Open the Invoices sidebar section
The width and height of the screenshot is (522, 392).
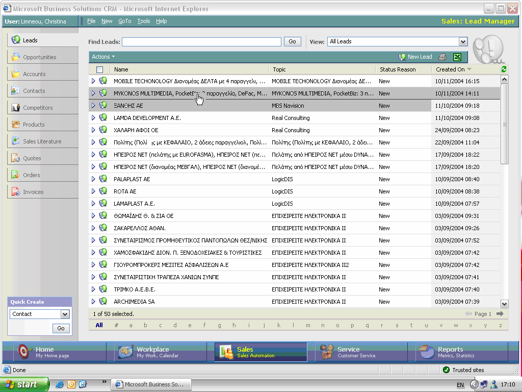(x=43, y=192)
